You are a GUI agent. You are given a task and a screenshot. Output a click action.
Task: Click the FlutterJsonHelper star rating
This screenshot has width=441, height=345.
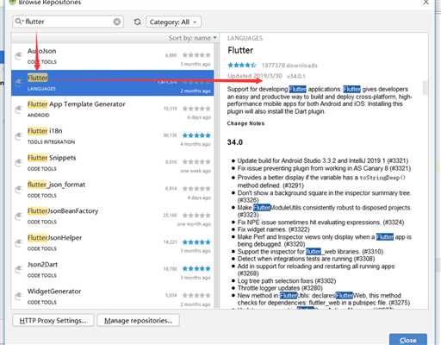coord(196,242)
